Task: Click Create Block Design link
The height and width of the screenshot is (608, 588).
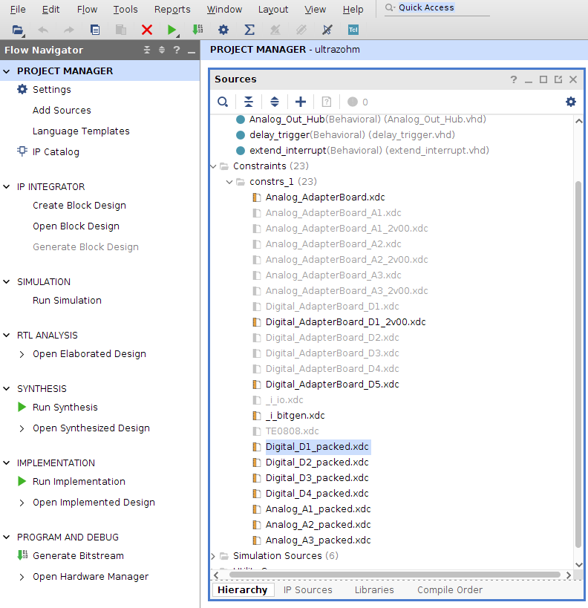Action: point(79,206)
